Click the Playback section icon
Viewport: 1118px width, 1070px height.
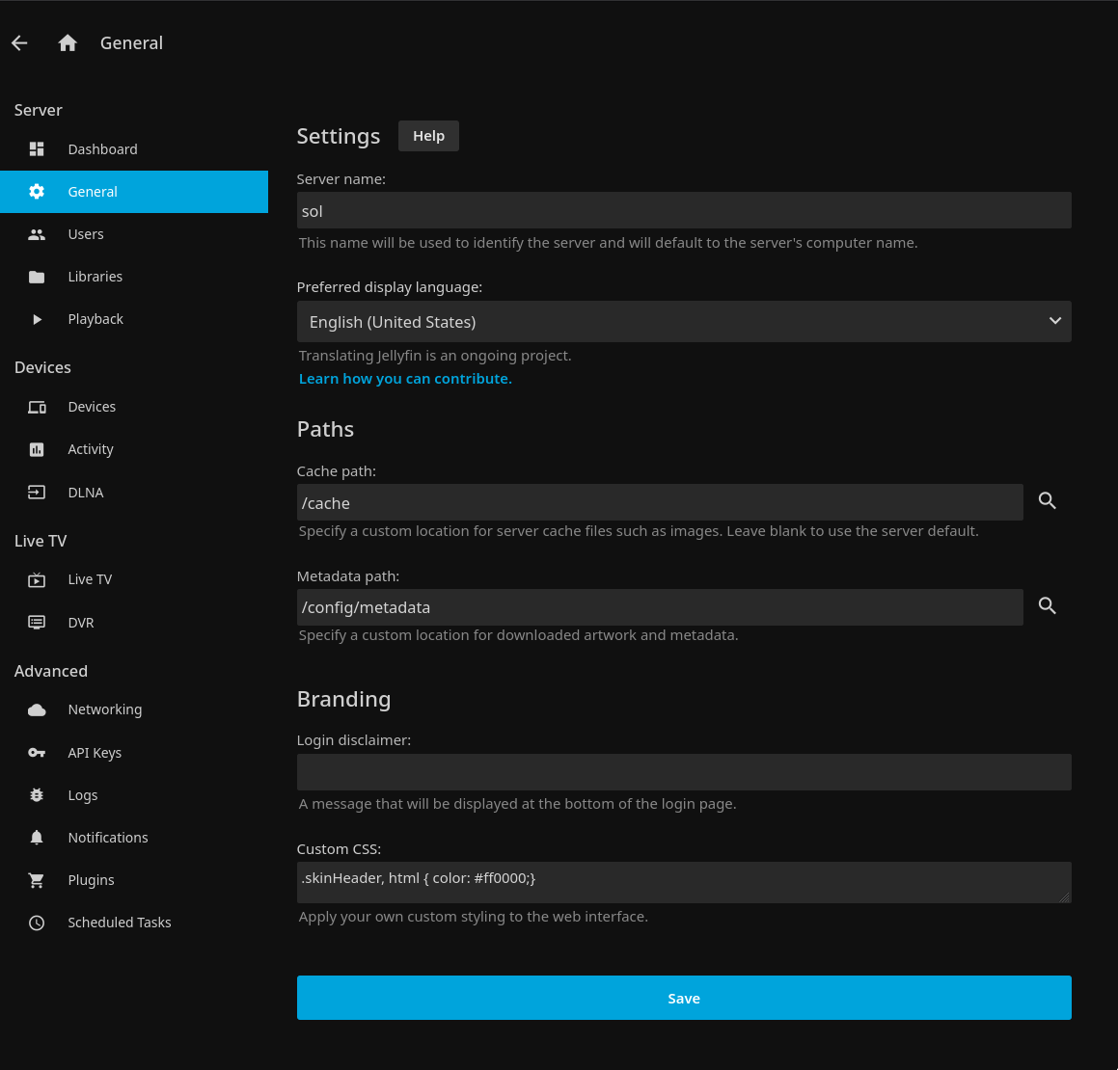tap(36, 319)
